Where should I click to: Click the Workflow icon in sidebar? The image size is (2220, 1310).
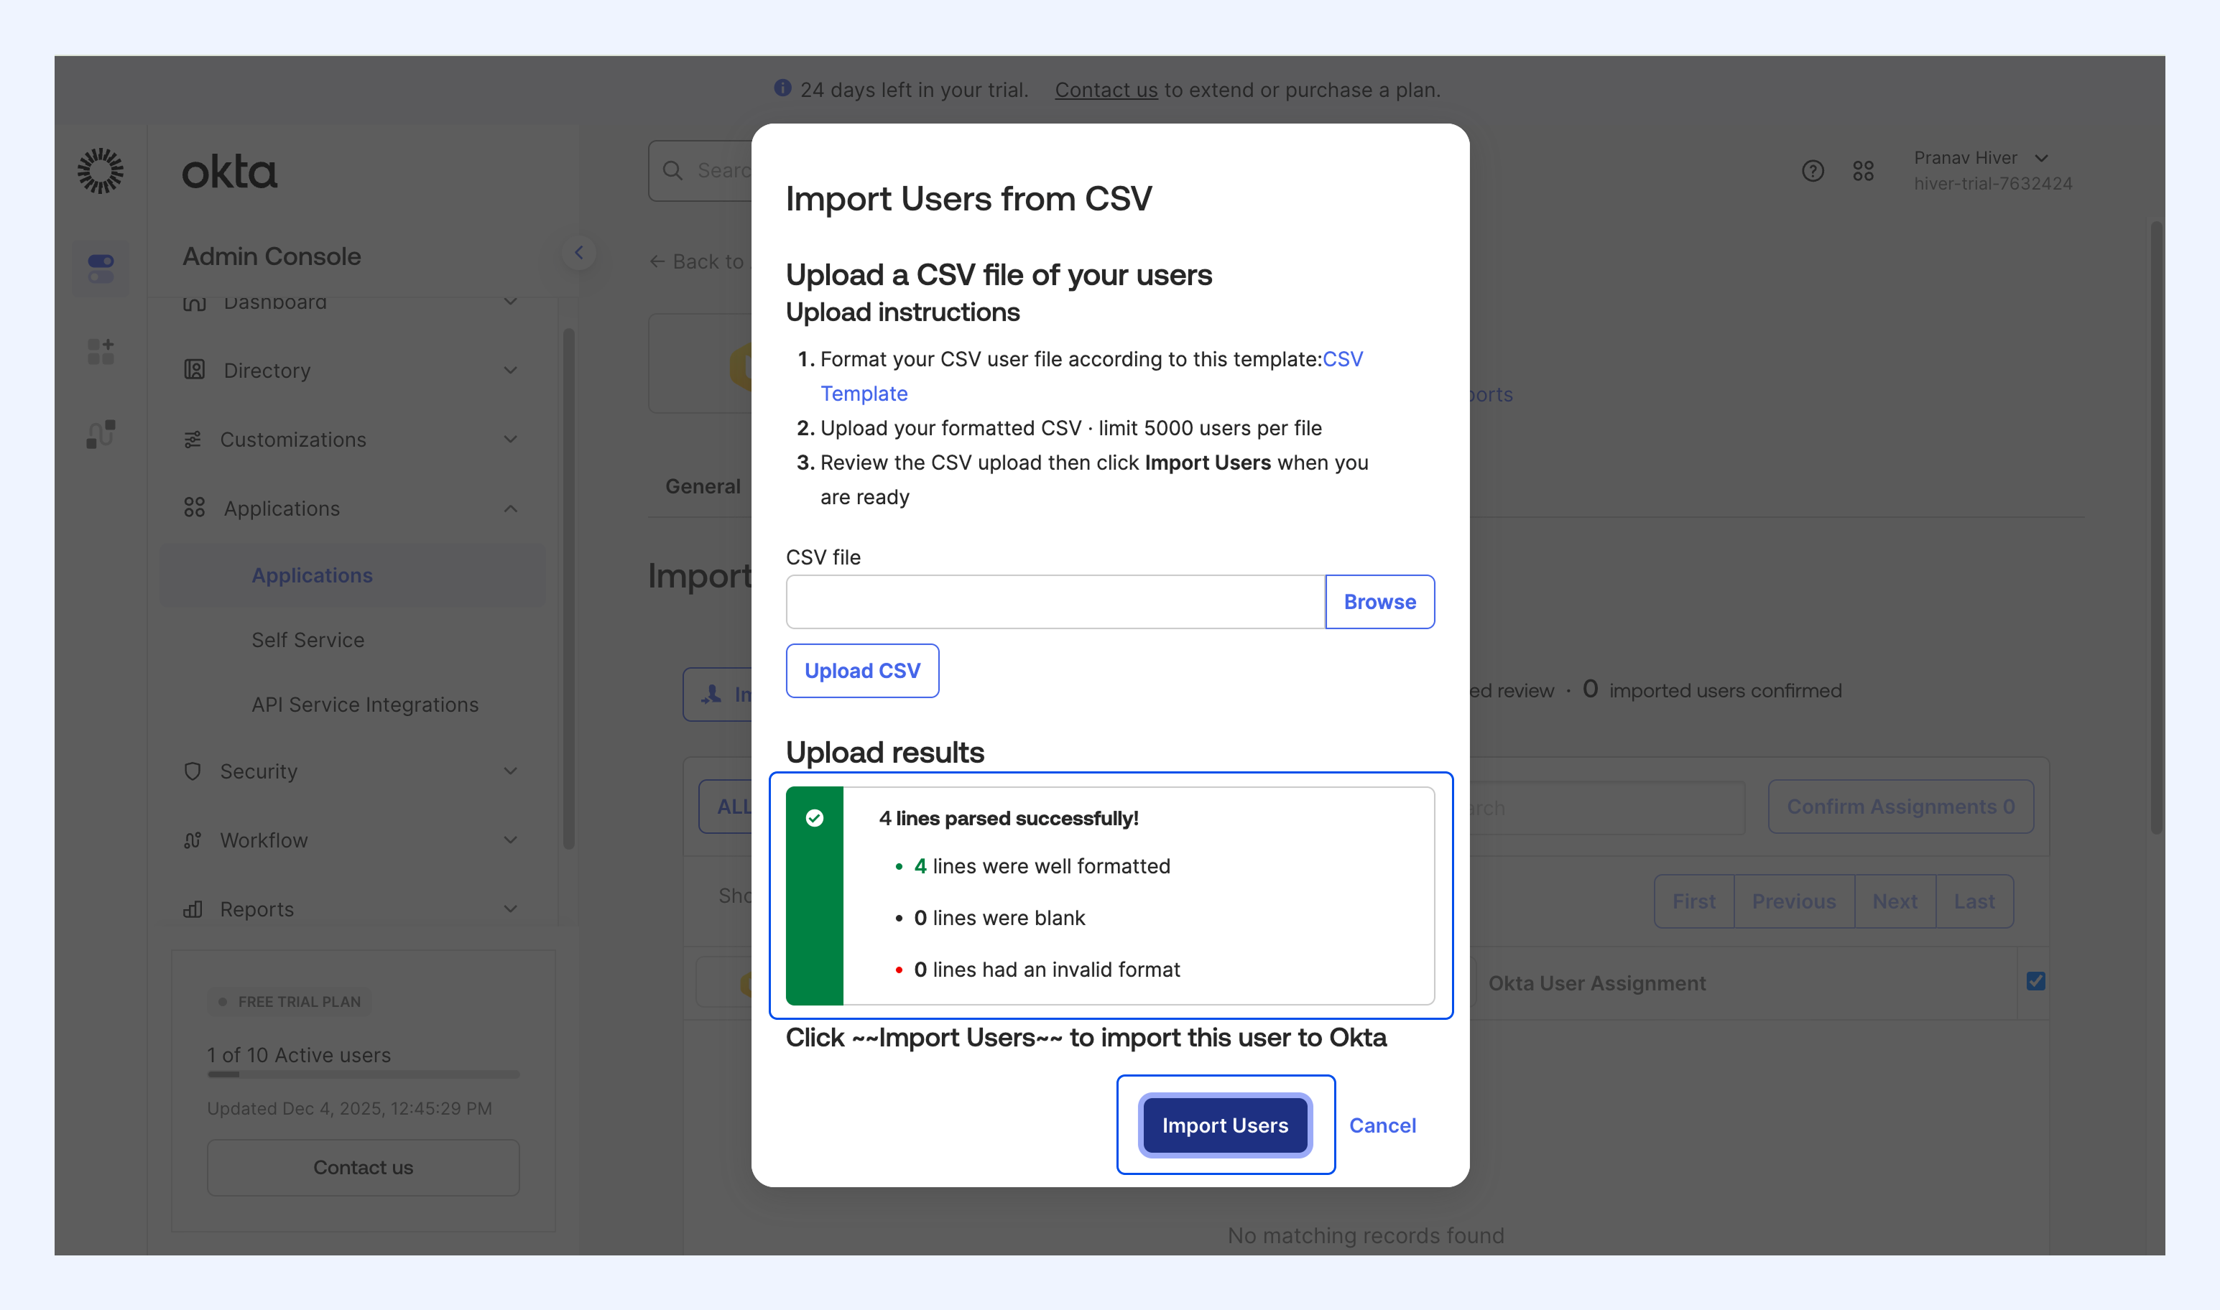point(193,840)
